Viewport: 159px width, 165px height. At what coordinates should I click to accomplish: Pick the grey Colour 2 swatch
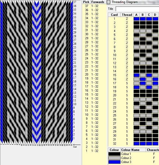coord(114,158)
